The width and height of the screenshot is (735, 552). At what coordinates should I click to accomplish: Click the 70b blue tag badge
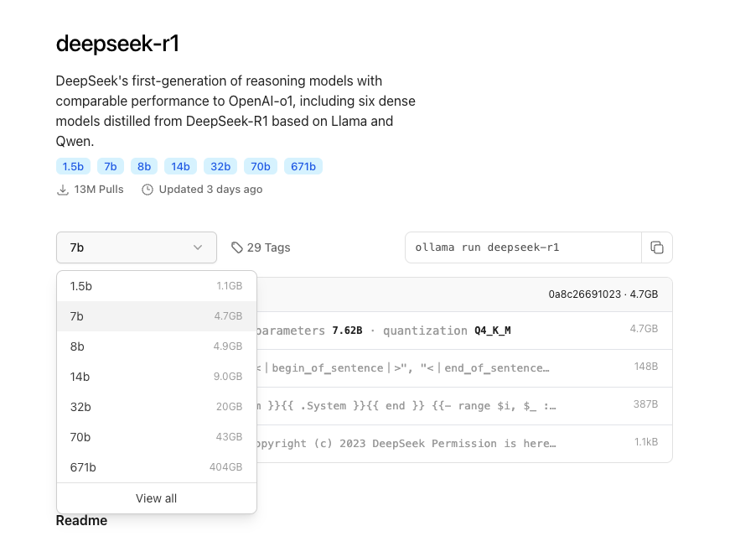261,167
